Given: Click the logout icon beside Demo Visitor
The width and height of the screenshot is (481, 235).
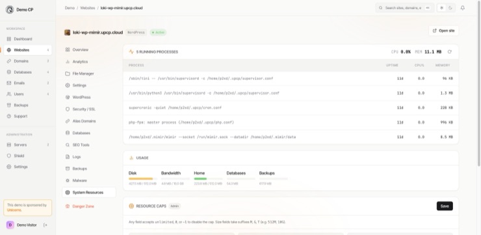Looking at the screenshot, I should (45, 225).
